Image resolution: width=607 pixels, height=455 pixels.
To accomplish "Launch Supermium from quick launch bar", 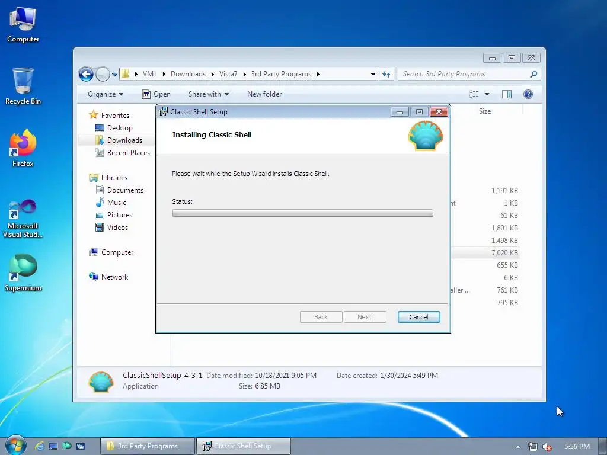I will click(x=67, y=446).
